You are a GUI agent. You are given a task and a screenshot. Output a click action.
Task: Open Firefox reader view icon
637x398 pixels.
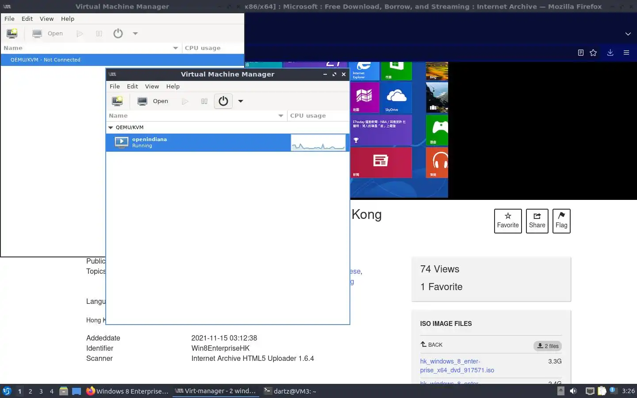pos(581,53)
